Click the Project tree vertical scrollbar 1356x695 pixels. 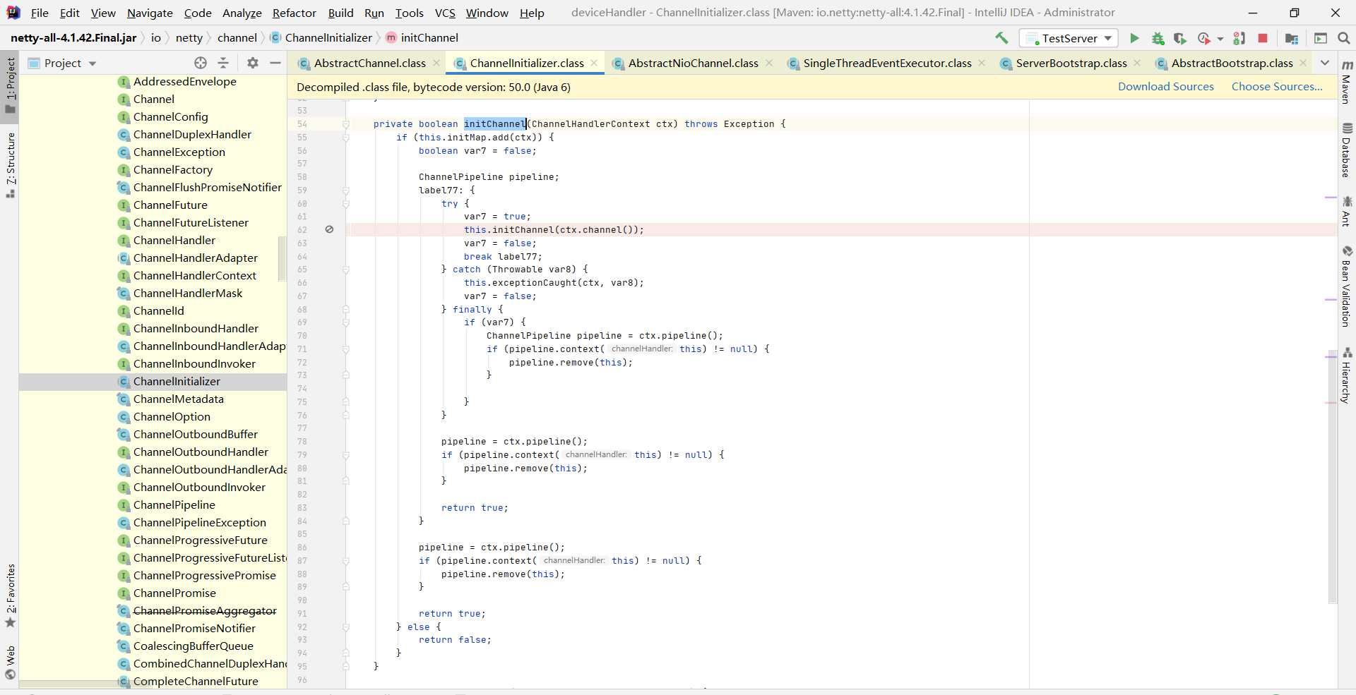pos(282,258)
